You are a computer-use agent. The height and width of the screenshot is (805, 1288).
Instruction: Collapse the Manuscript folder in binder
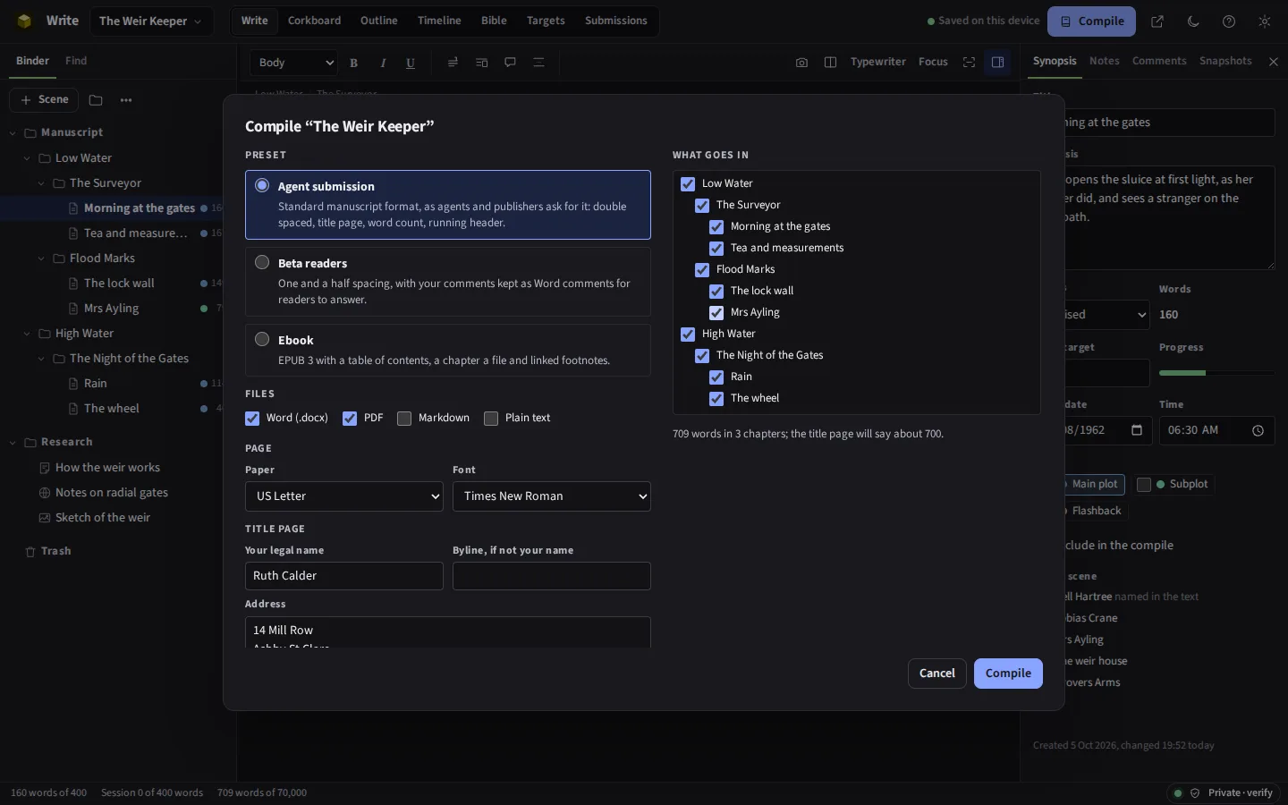(13, 133)
